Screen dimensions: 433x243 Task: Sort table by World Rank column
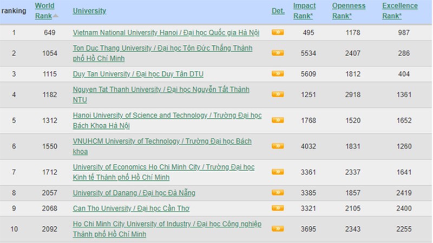point(44,11)
